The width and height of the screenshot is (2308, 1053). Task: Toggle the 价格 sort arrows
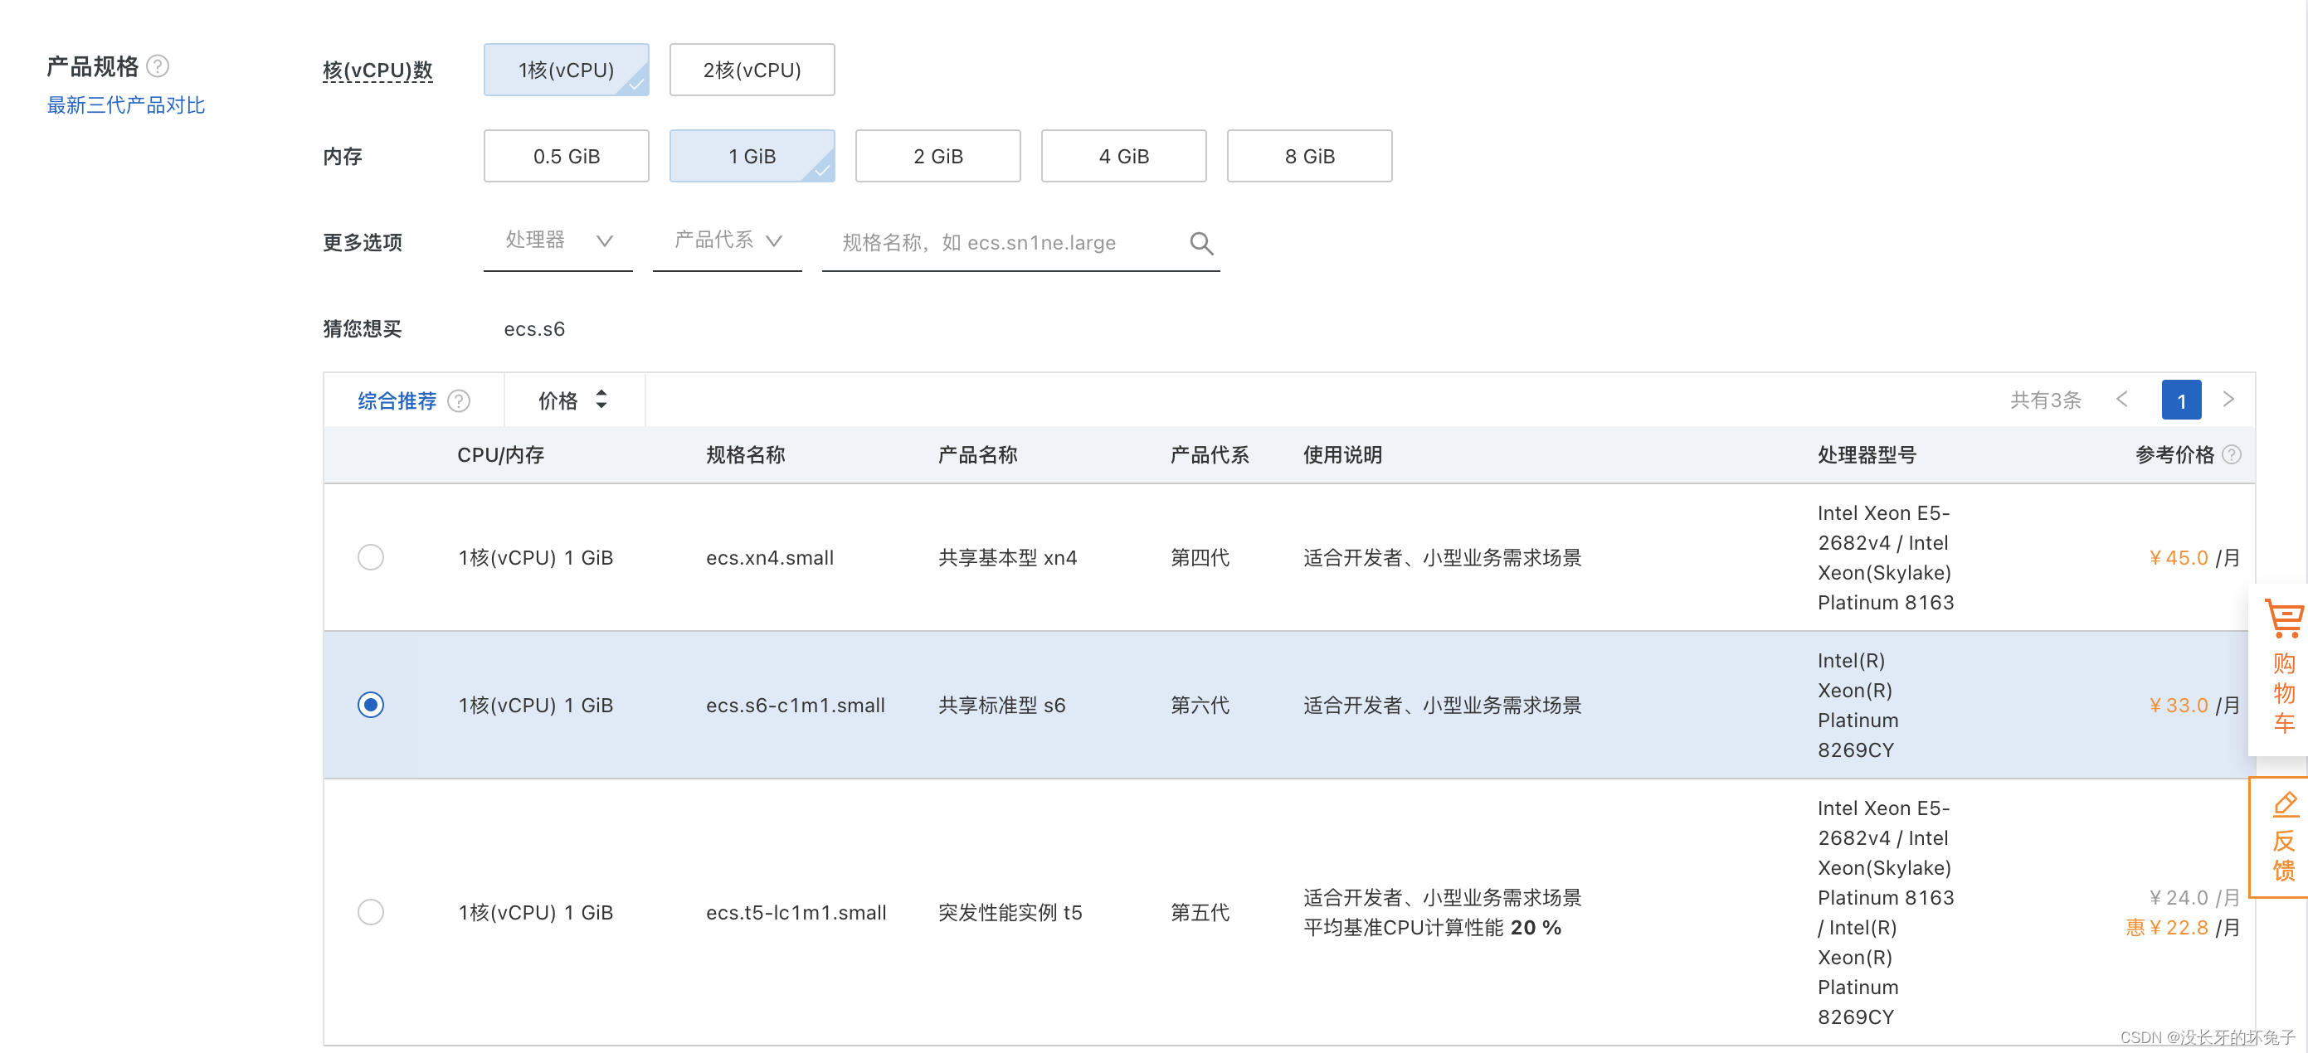[601, 400]
